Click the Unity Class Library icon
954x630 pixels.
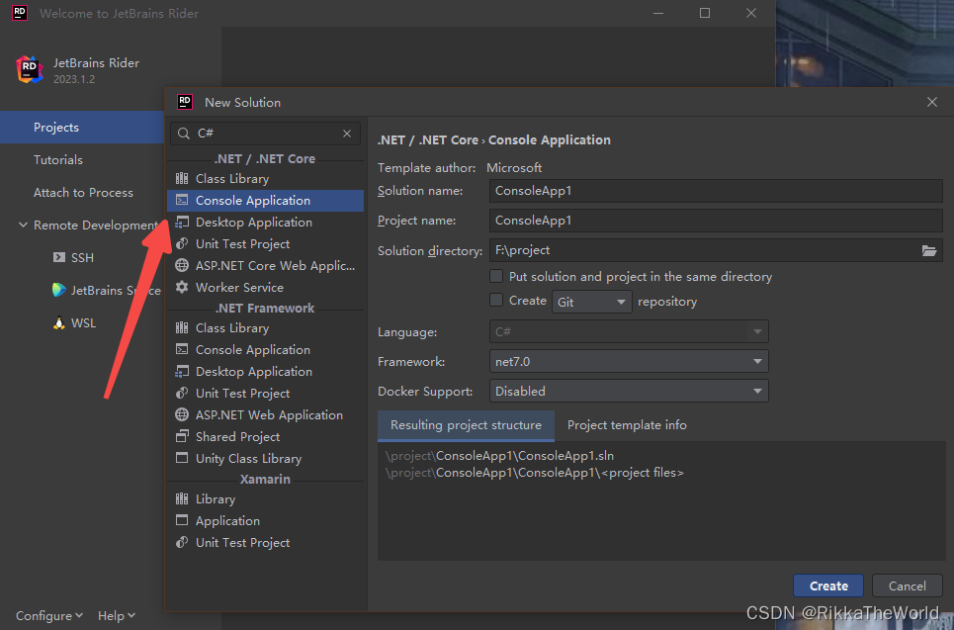(x=181, y=458)
